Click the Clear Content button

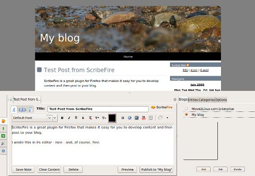[49, 169]
